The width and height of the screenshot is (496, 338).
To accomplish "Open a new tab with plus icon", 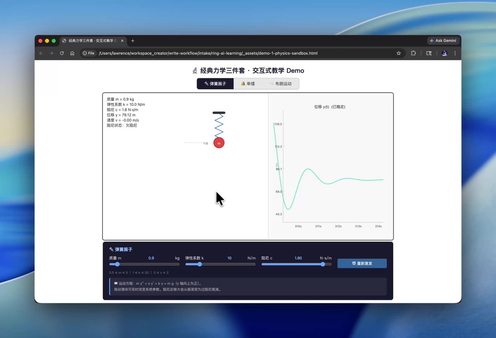I will (133, 41).
